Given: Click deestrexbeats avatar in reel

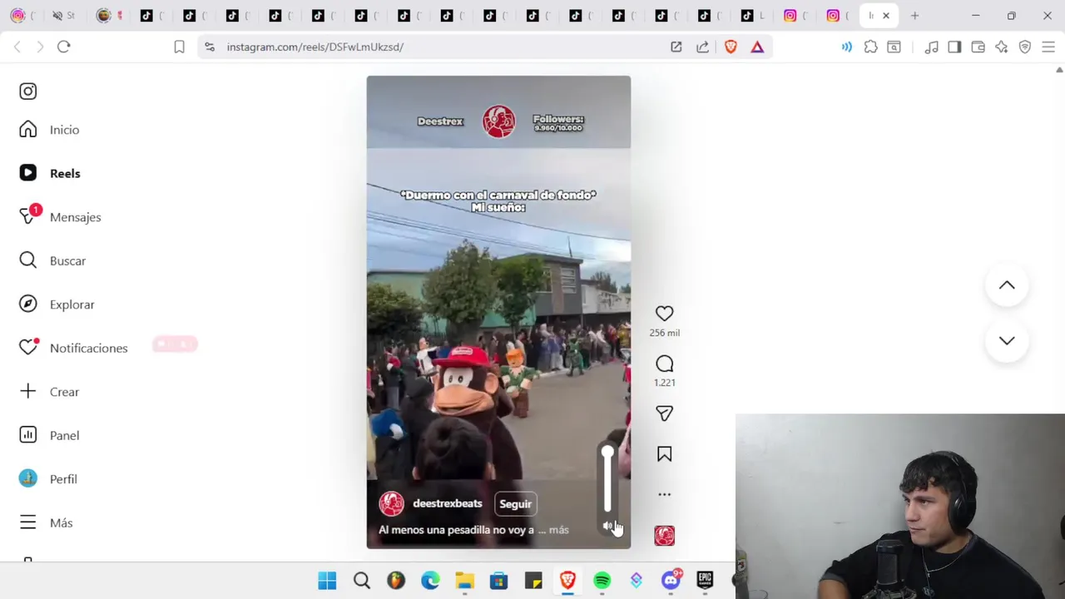Looking at the screenshot, I should pyautogui.click(x=392, y=503).
